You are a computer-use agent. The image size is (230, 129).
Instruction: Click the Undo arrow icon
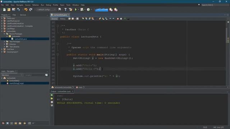pyautogui.click(x=26, y=10)
